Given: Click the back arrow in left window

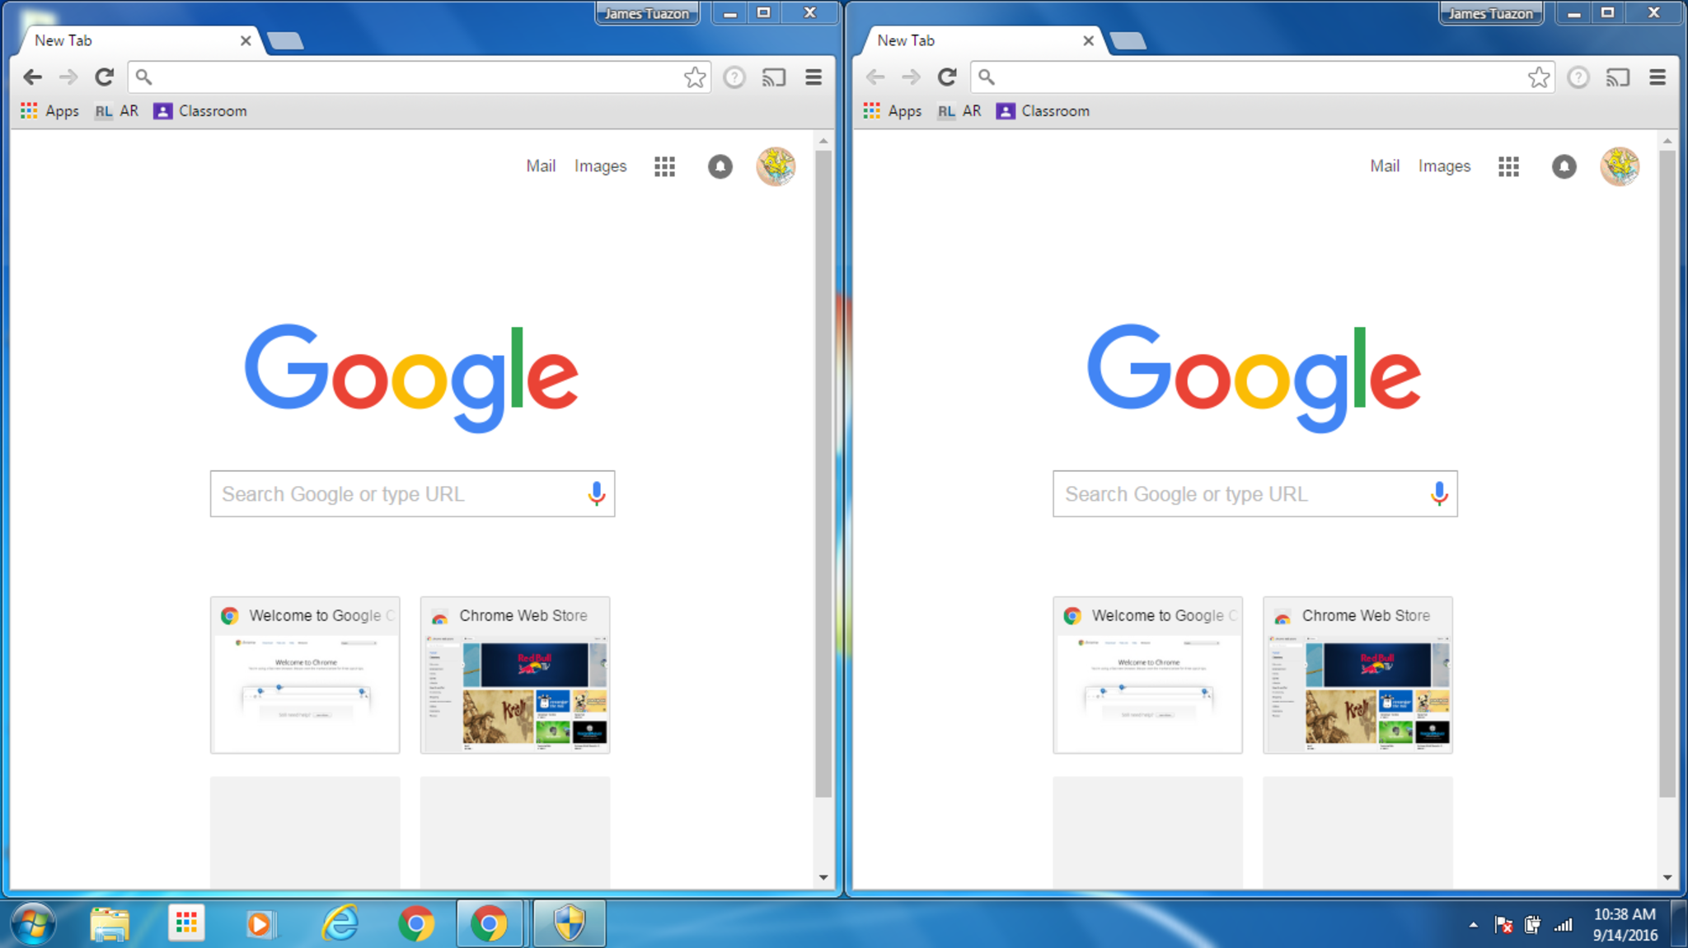Looking at the screenshot, I should click(32, 77).
